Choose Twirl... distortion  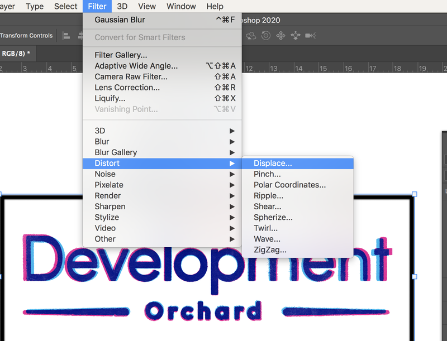click(298, 228)
